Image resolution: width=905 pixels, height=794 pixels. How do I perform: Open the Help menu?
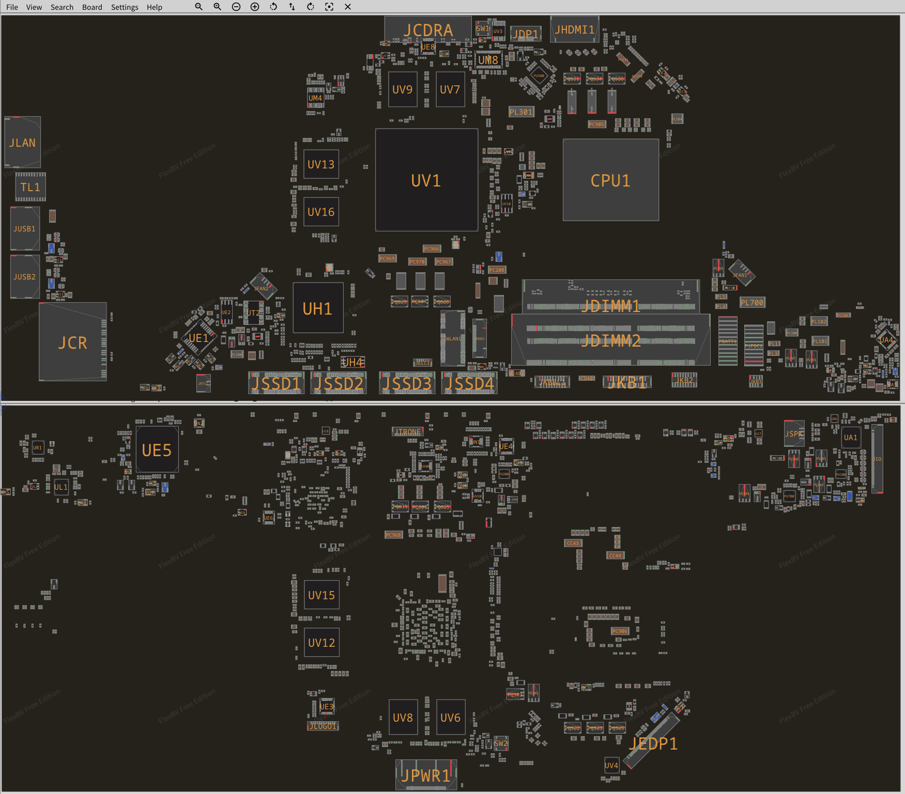click(x=154, y=7)
